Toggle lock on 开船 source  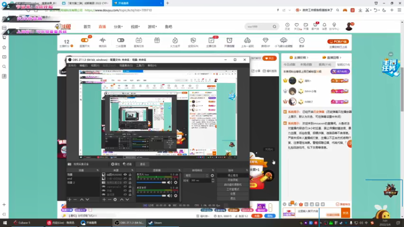pos(130,191)
